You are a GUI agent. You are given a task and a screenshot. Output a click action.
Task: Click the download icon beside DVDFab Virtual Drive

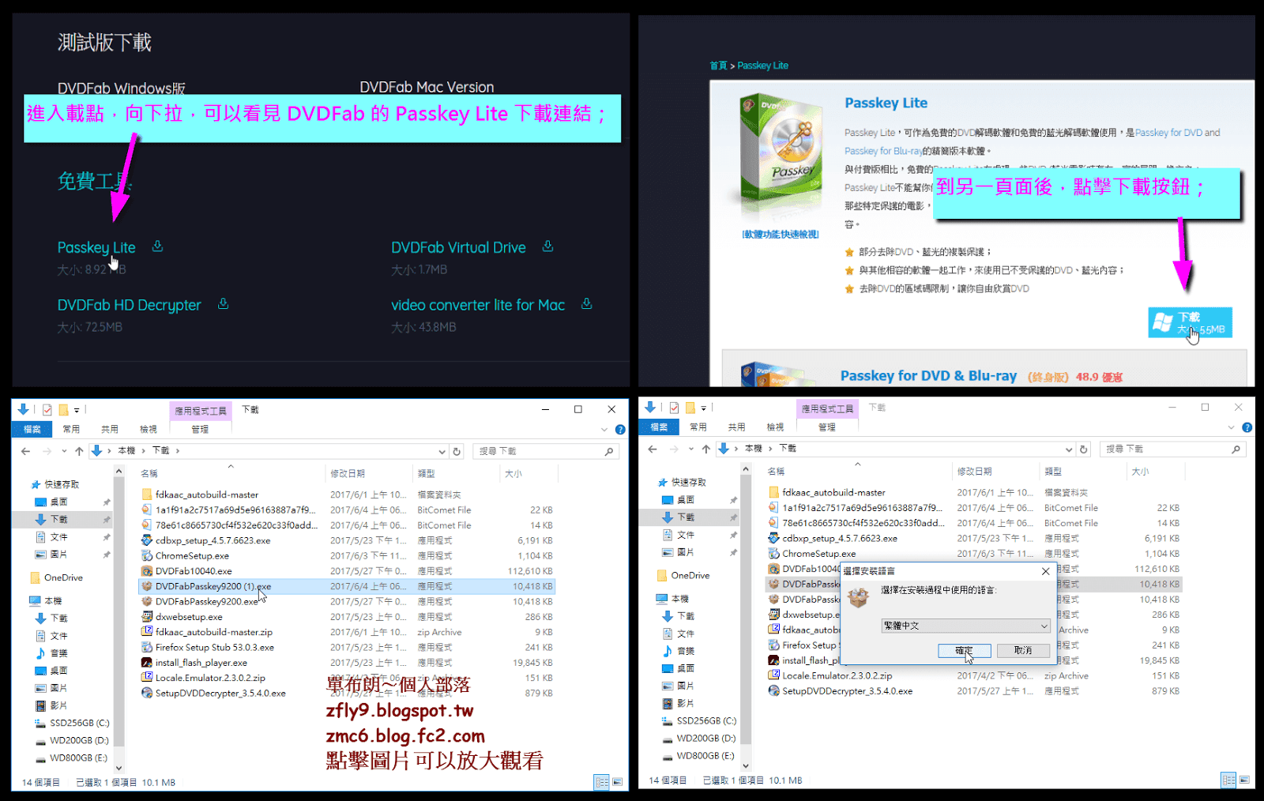click(547, 246)
